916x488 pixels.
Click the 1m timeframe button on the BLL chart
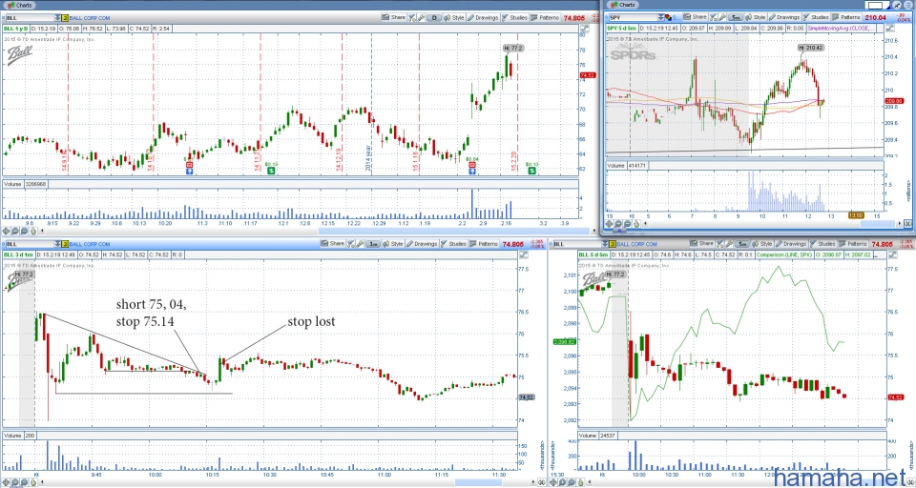[373, 243]
